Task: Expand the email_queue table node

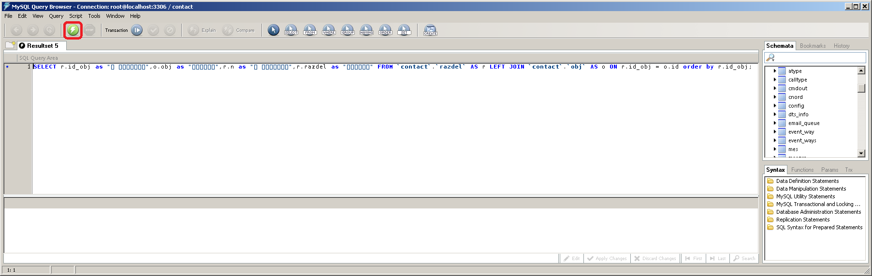Action: click(774, 123)
